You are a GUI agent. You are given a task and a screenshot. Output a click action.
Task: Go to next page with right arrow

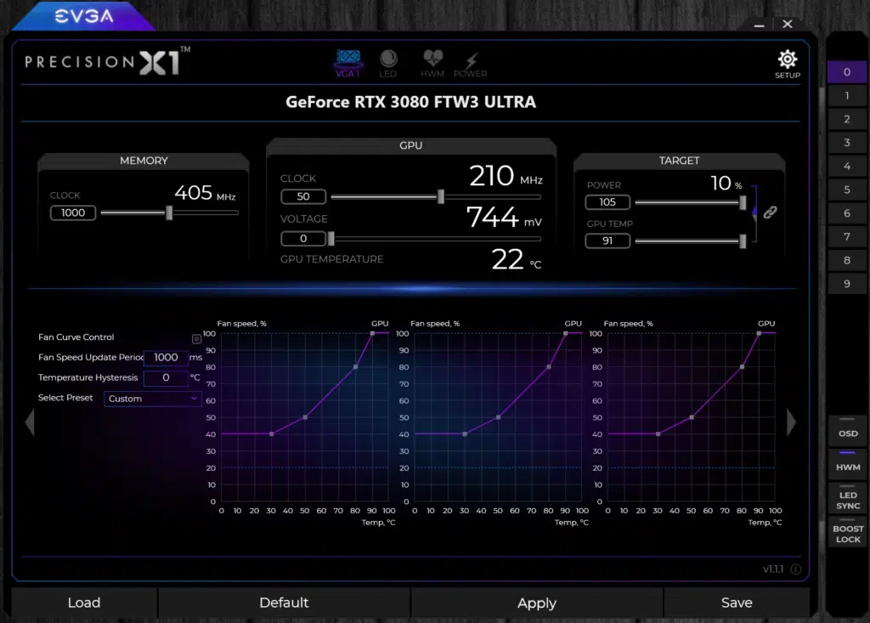click(x=791, y=422)
